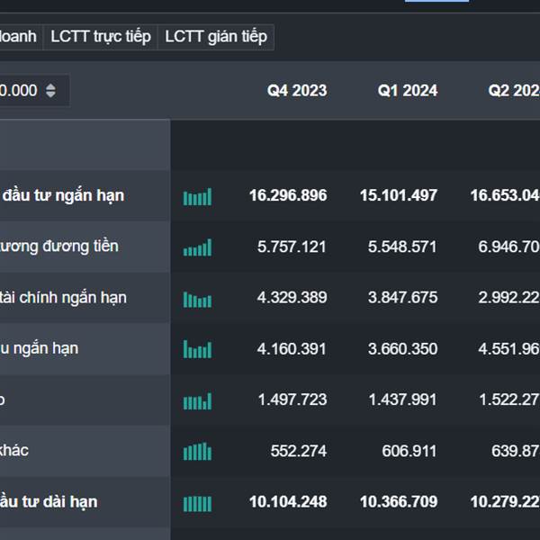540x540 pixels.
Task: Click the Q4 2023 column header
Action: click(297, 90)
